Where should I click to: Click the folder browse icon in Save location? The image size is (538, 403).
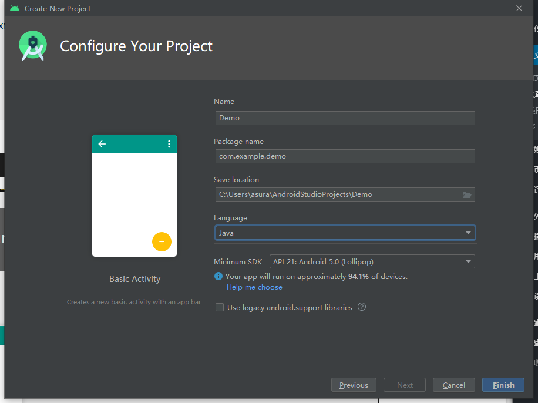(x=467, y=194)
